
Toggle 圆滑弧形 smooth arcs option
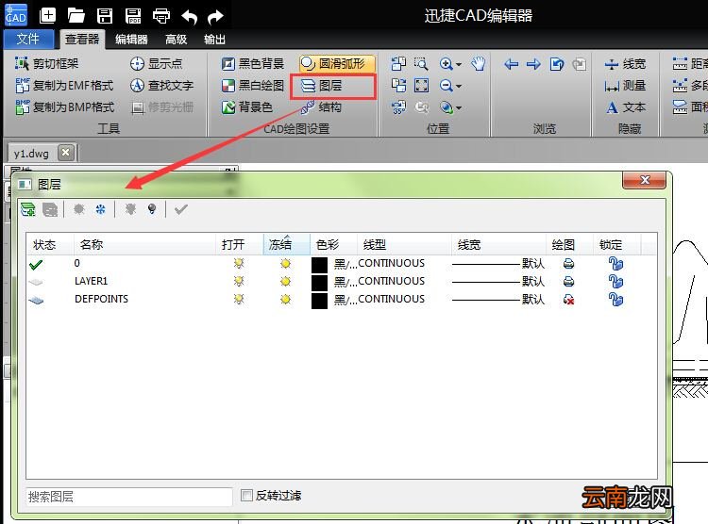click(337, 63)
